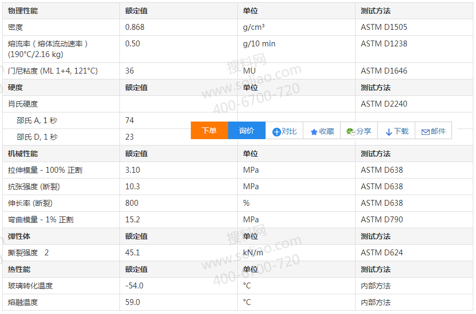
Task: Click the 玻璃转化温度 row label
Action: (x=30, y=286)
